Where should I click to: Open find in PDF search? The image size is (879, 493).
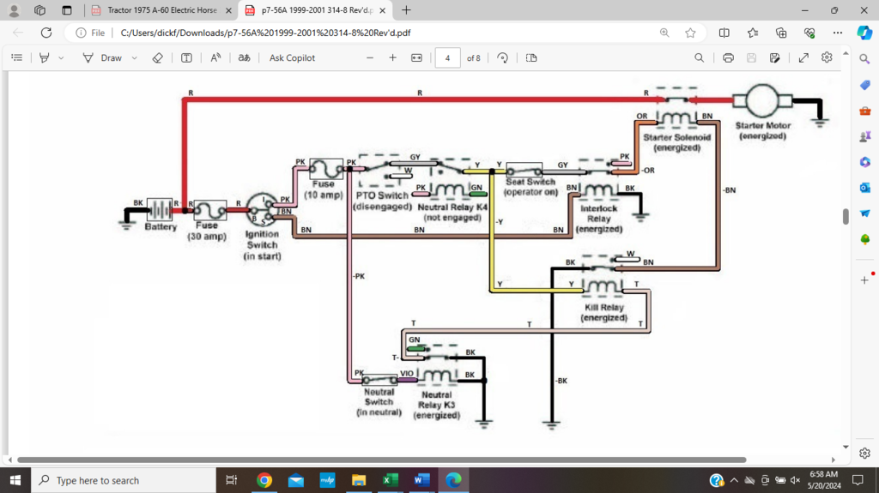pos(700,57)
